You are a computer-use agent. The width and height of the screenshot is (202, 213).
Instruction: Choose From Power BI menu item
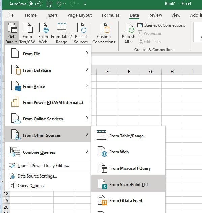(48, 103)
